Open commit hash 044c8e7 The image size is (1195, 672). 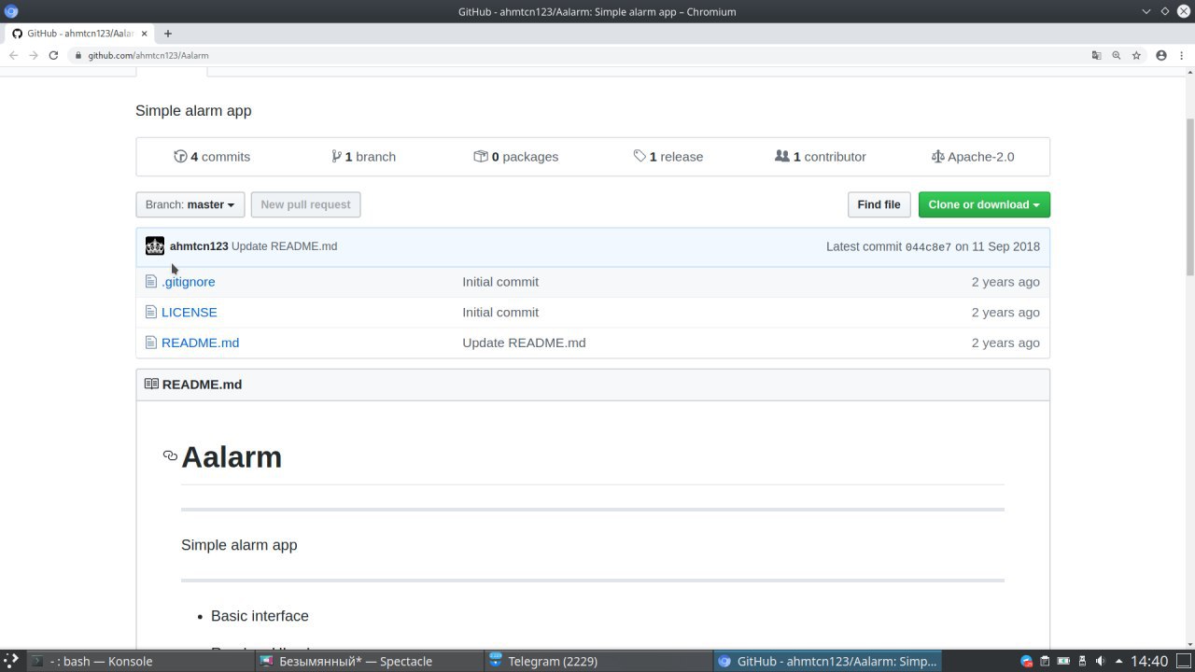tap(928, 247)
